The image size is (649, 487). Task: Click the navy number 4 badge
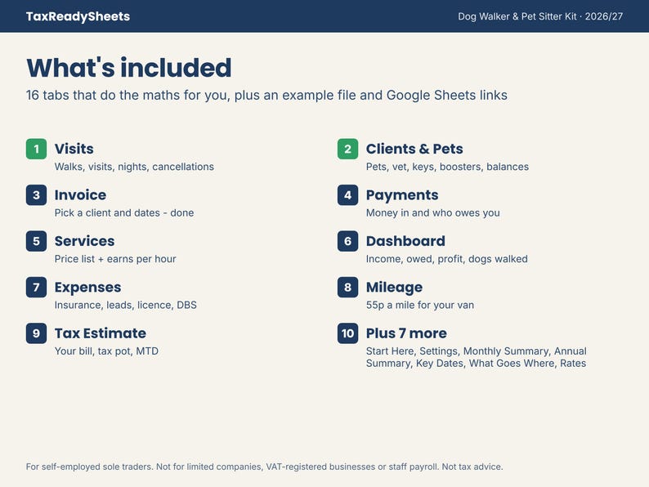(347, 195)
